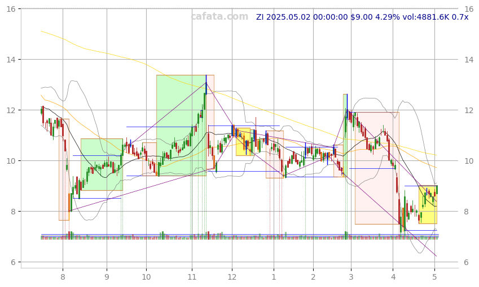
Task: Click the ticker symbol ZI in the header
Action: pyautogui.click(x=260, y=17)
